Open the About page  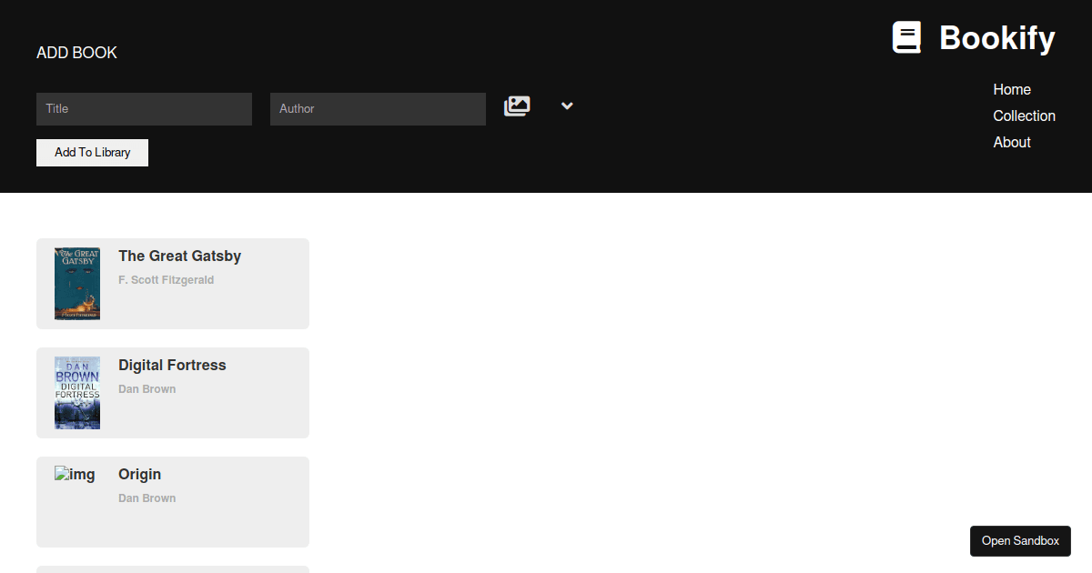tap(1011, 142)
